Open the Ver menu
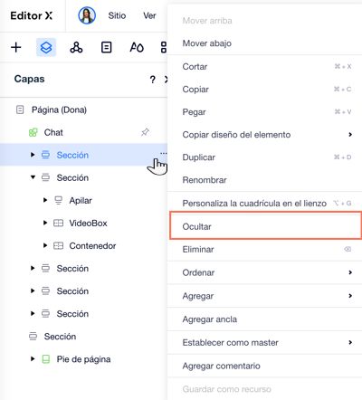This screenshot has height=400, width=362. click(x=149, y=15)
